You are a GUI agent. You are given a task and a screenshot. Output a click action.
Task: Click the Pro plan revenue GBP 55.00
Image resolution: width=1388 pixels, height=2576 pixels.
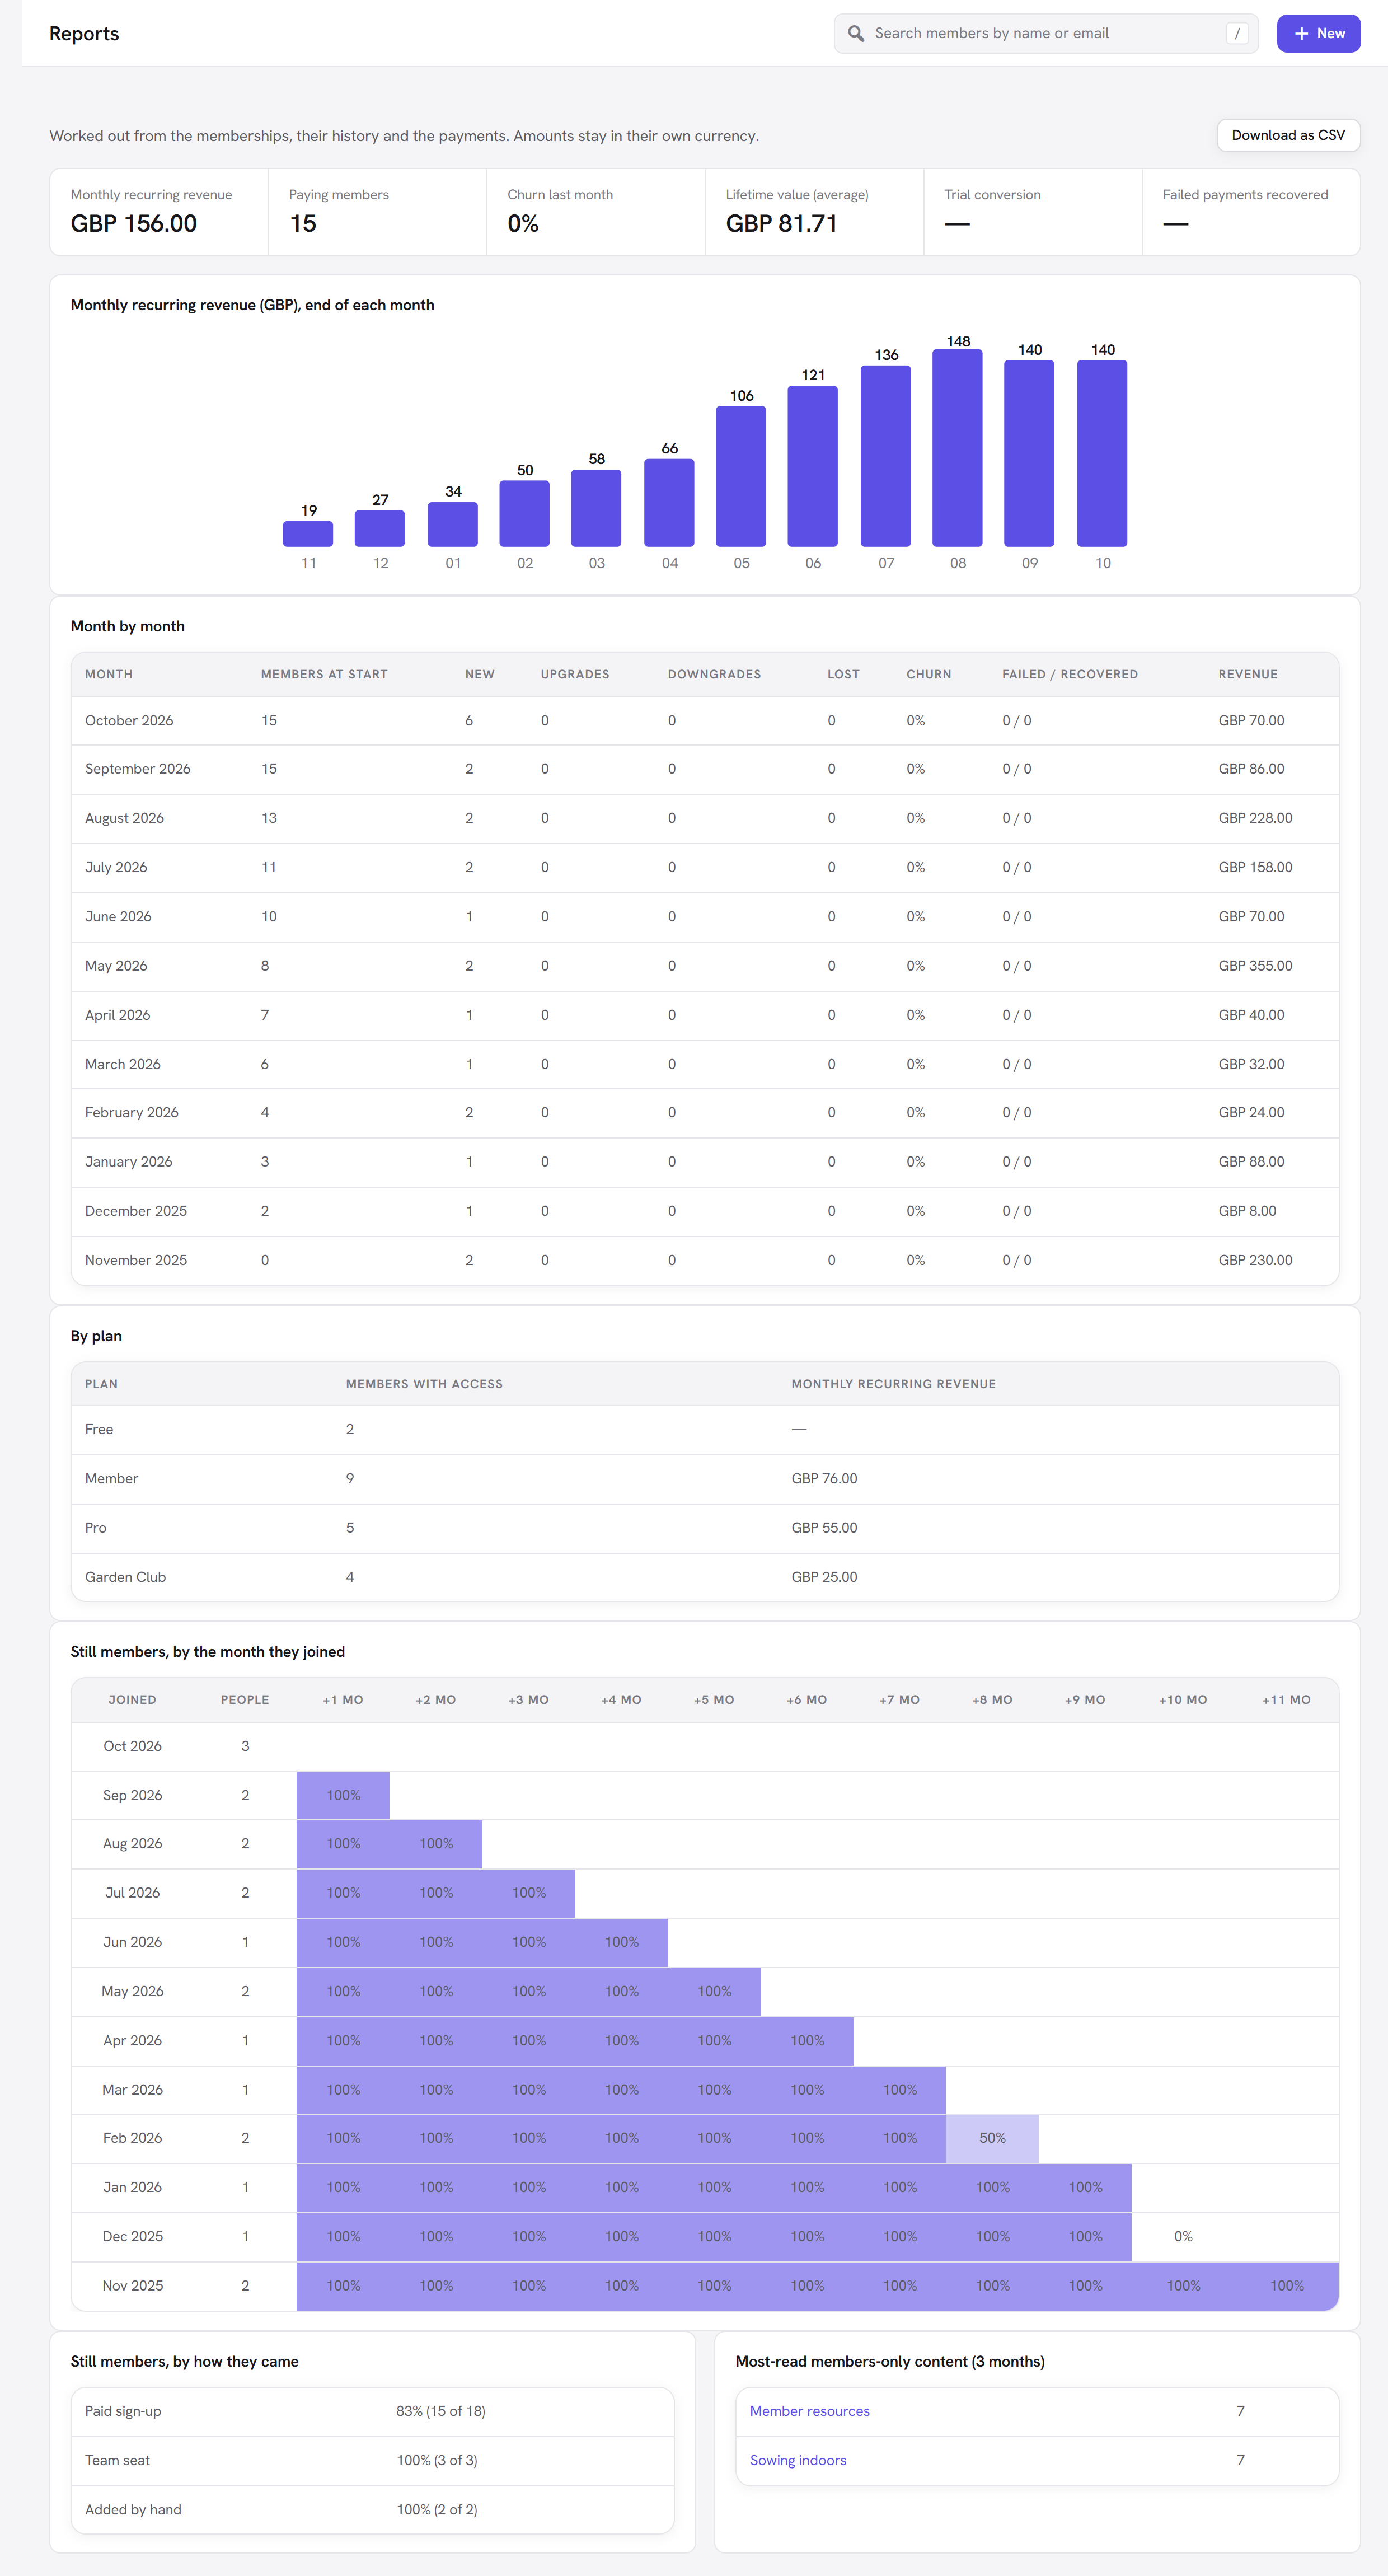click(824, 1527)
